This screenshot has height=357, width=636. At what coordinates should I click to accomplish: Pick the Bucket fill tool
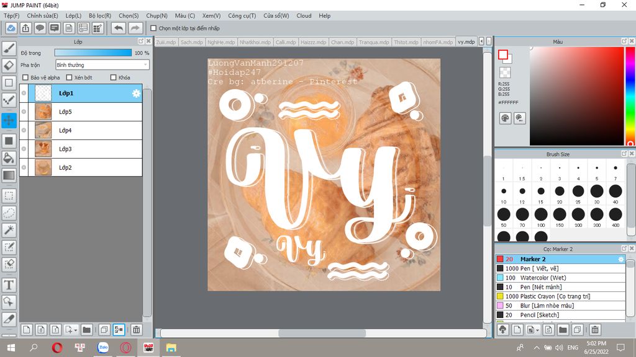(x=9, y=158)
